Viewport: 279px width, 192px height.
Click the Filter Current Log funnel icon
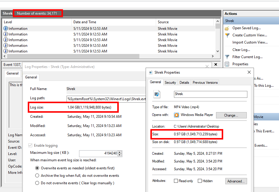pyautogui.click(x=227, y=57)
